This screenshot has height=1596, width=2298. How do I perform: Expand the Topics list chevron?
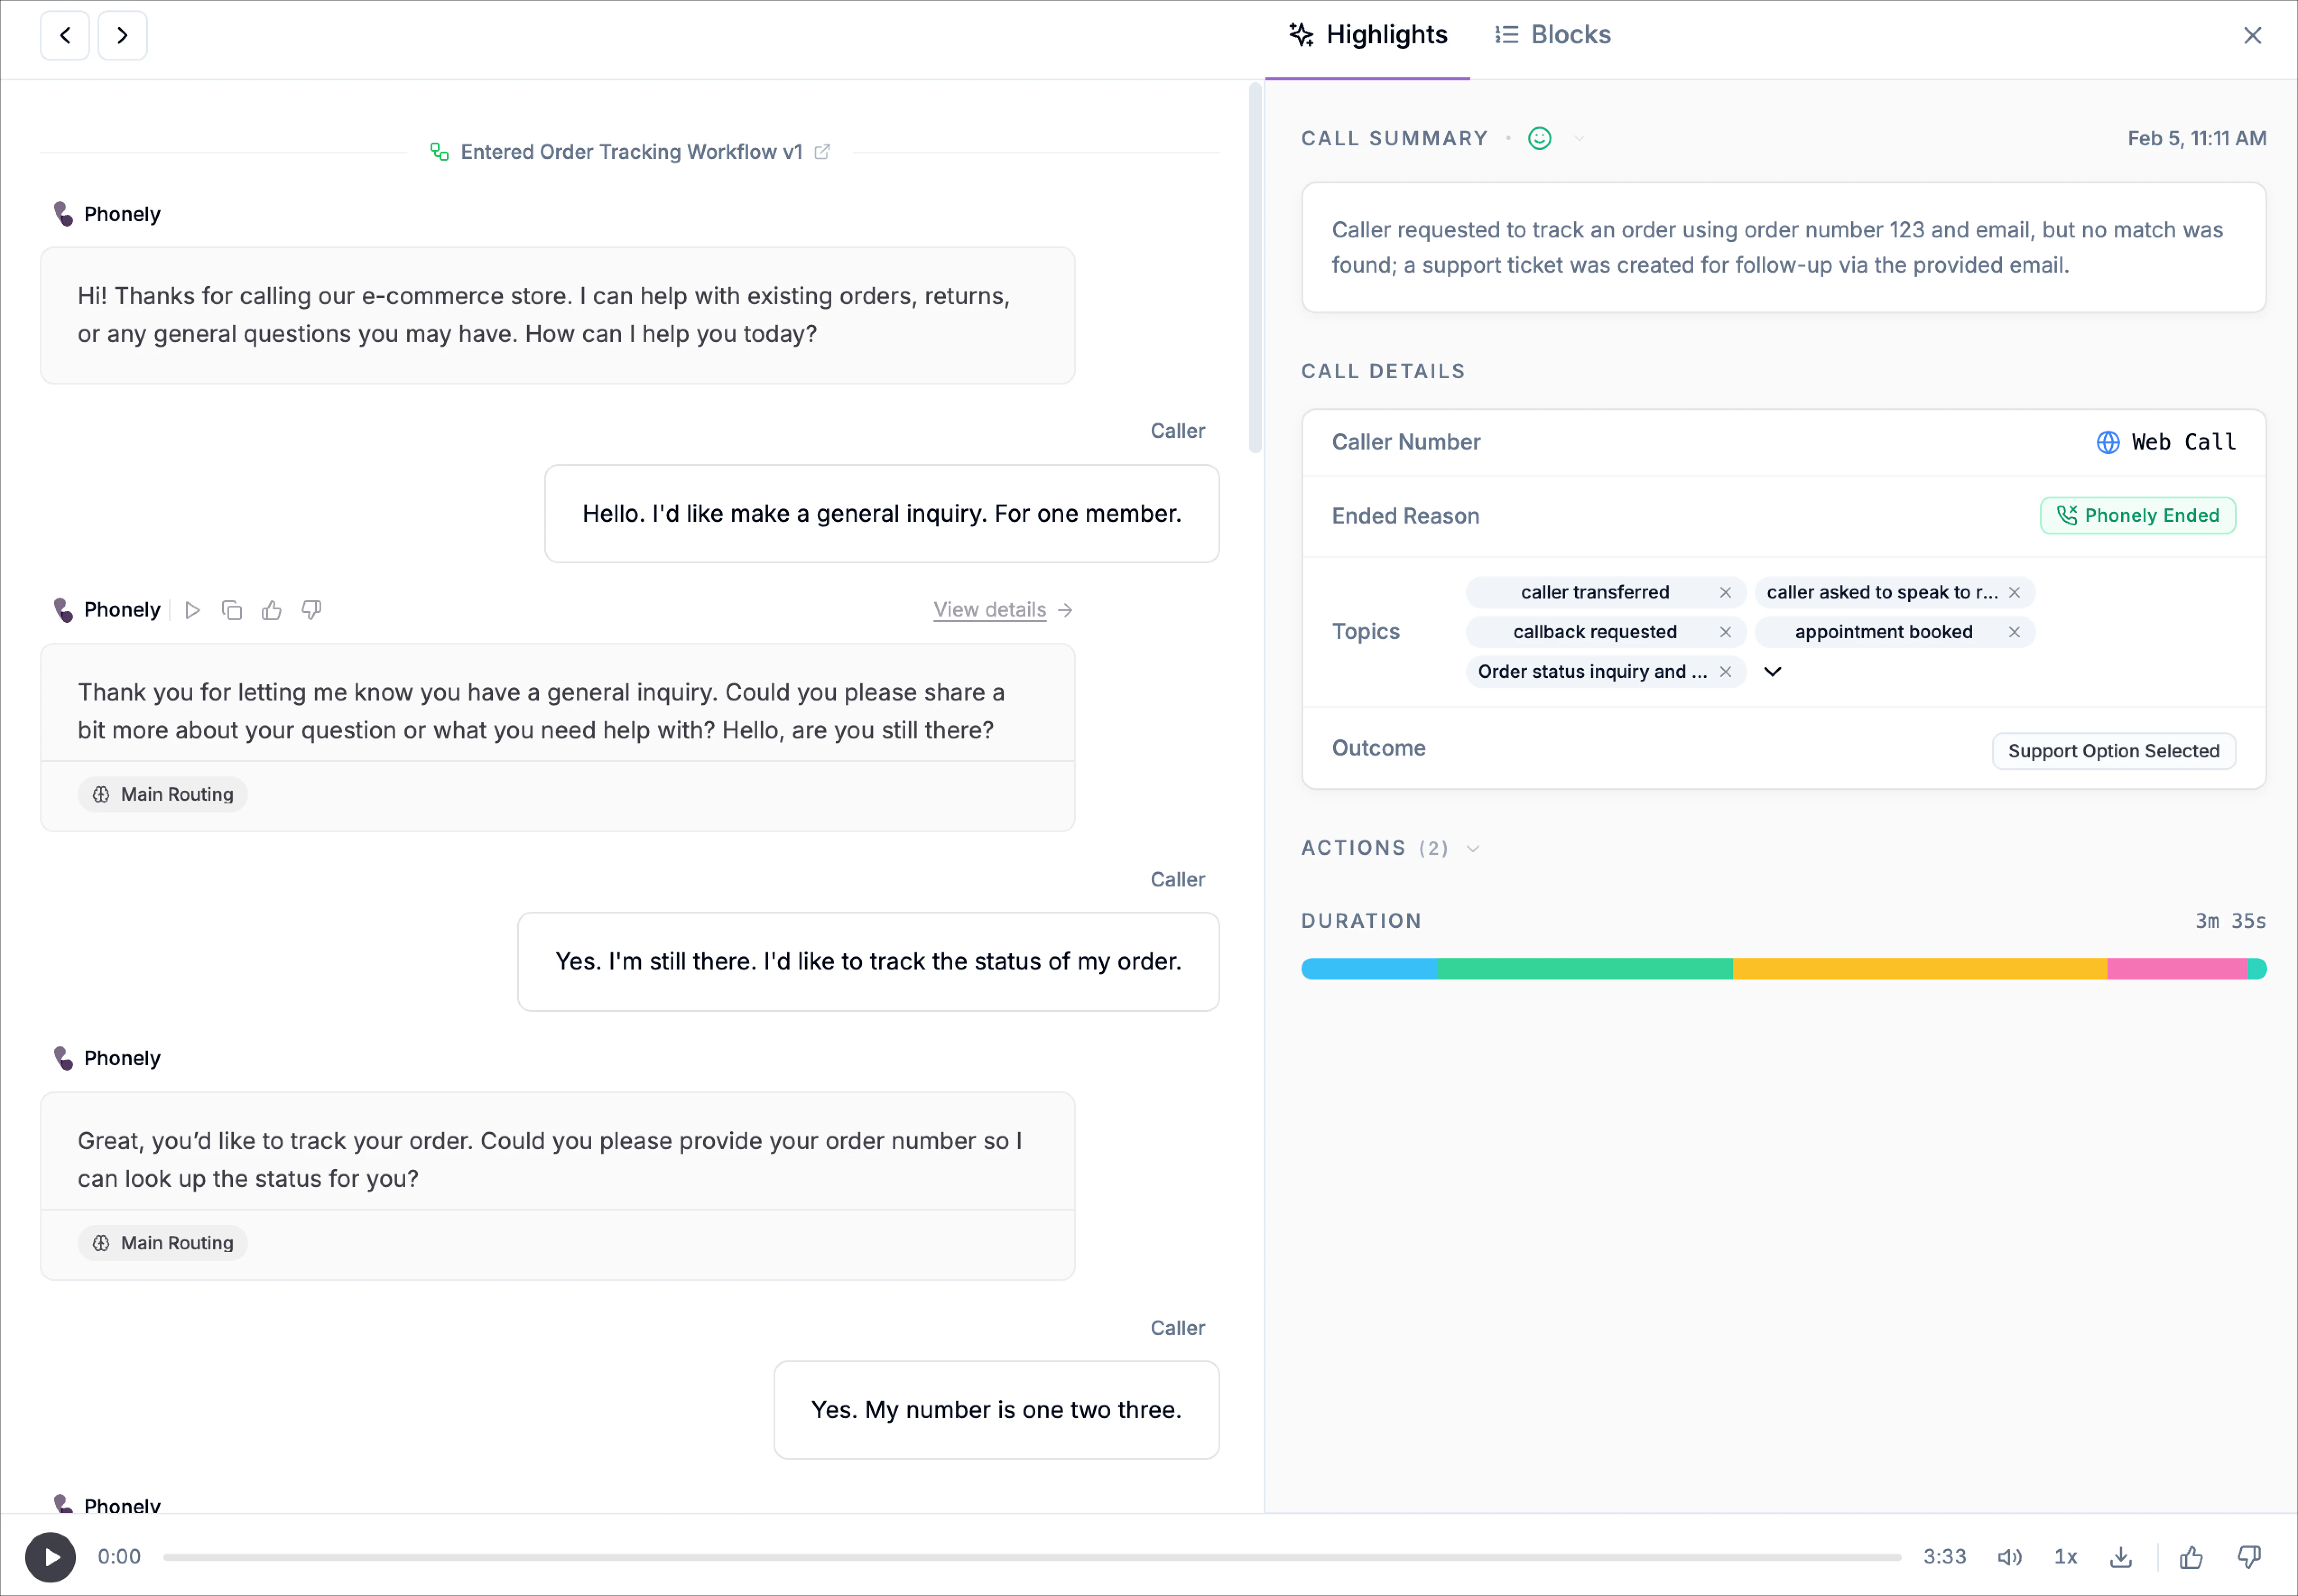pos(1772,672)
